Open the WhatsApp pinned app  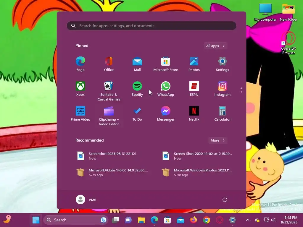point(166,89)
